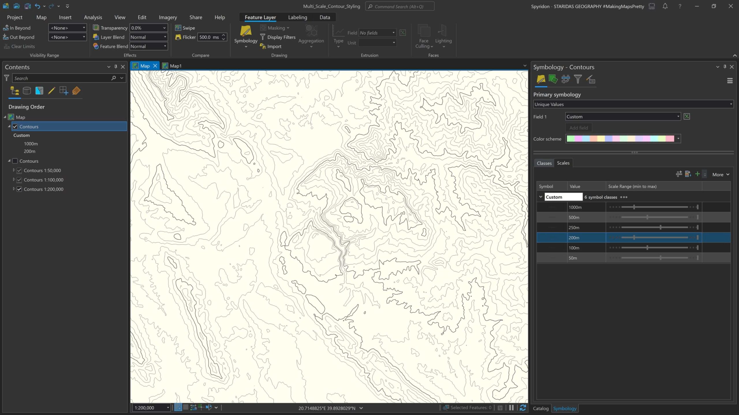
Task: Open Vary symbology by attribute tab icon
Action: pos(553,79)
